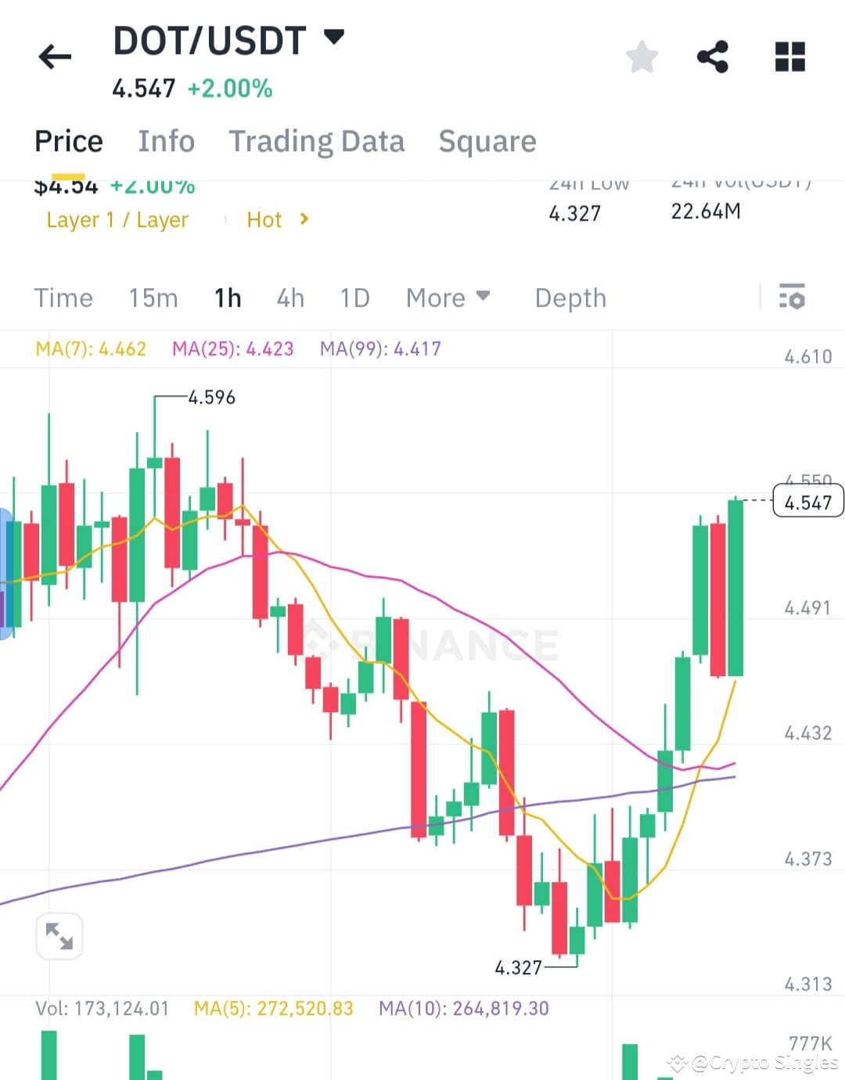Viewport: 845px width, 1080px height.
Task: Tap the 4.547 current price label
Action: [x=808, y=502]
